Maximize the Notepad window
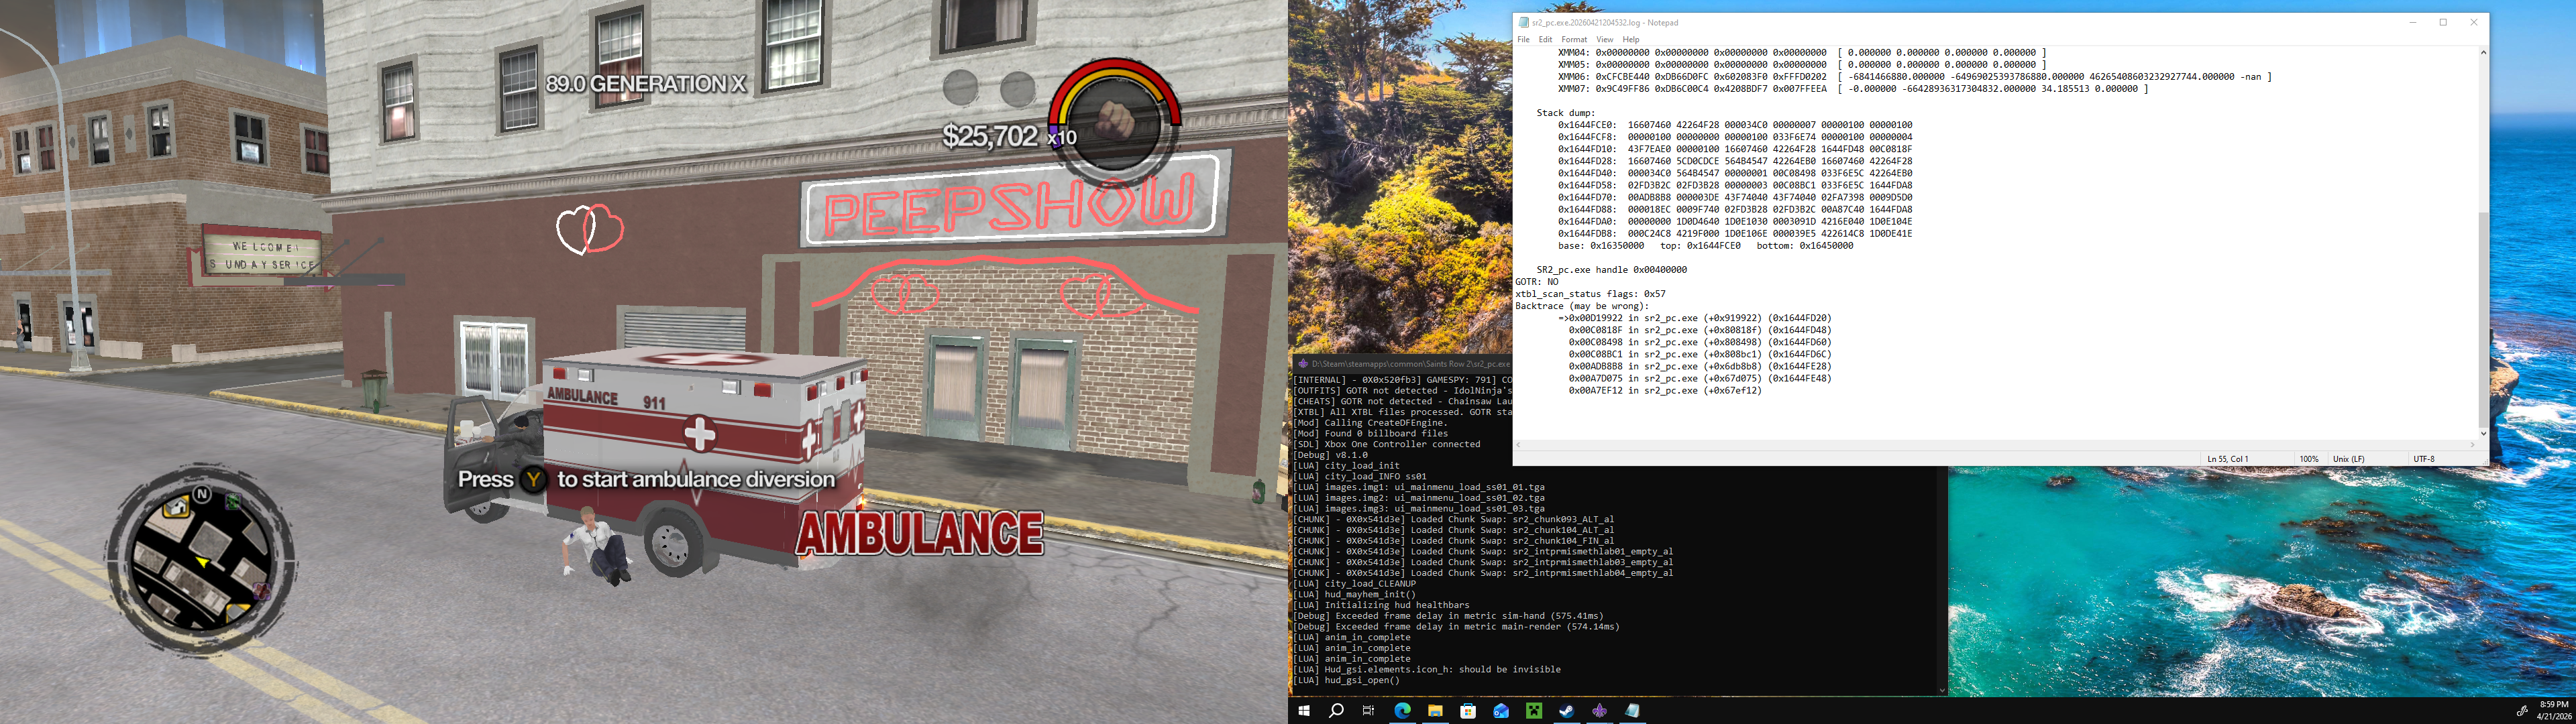 point(2443,22)
